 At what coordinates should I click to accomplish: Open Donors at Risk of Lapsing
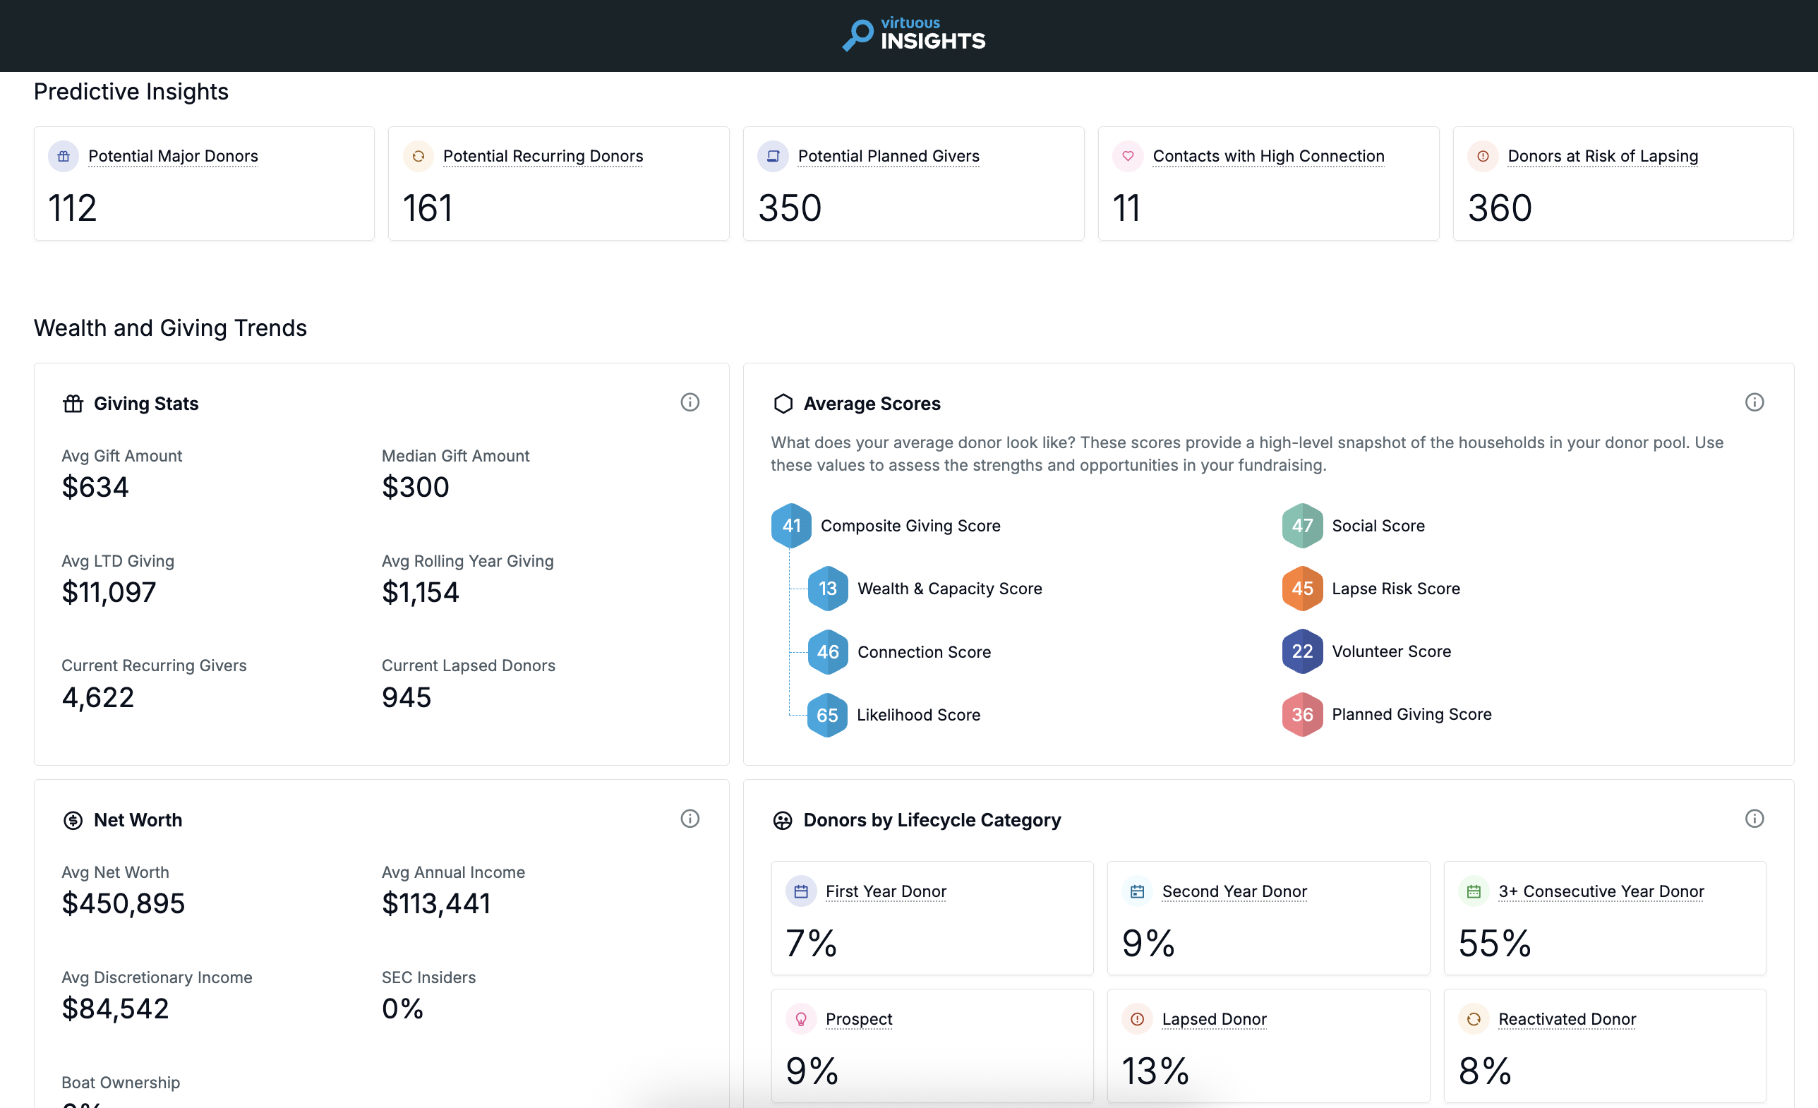click(x=1603, y=156)
